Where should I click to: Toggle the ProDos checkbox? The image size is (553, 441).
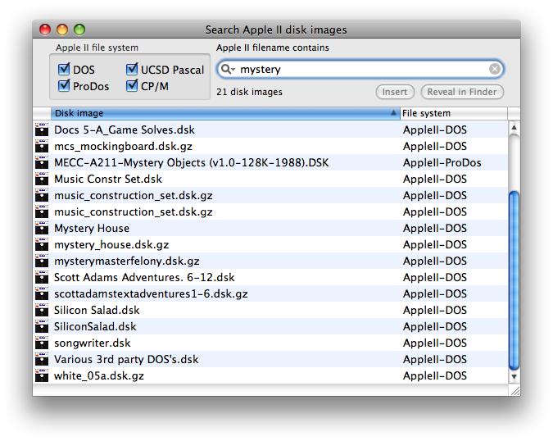pyautogui.click(x=64, y=86)
